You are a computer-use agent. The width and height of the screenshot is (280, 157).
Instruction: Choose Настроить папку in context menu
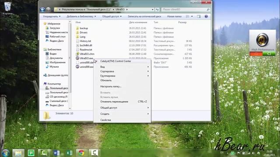tap(122, 86)
